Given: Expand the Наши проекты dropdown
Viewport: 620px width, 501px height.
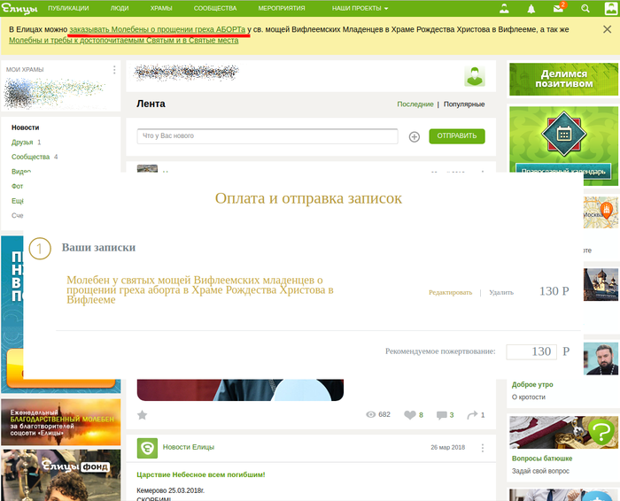Looking at the screenshot, I should coord(360,8).
